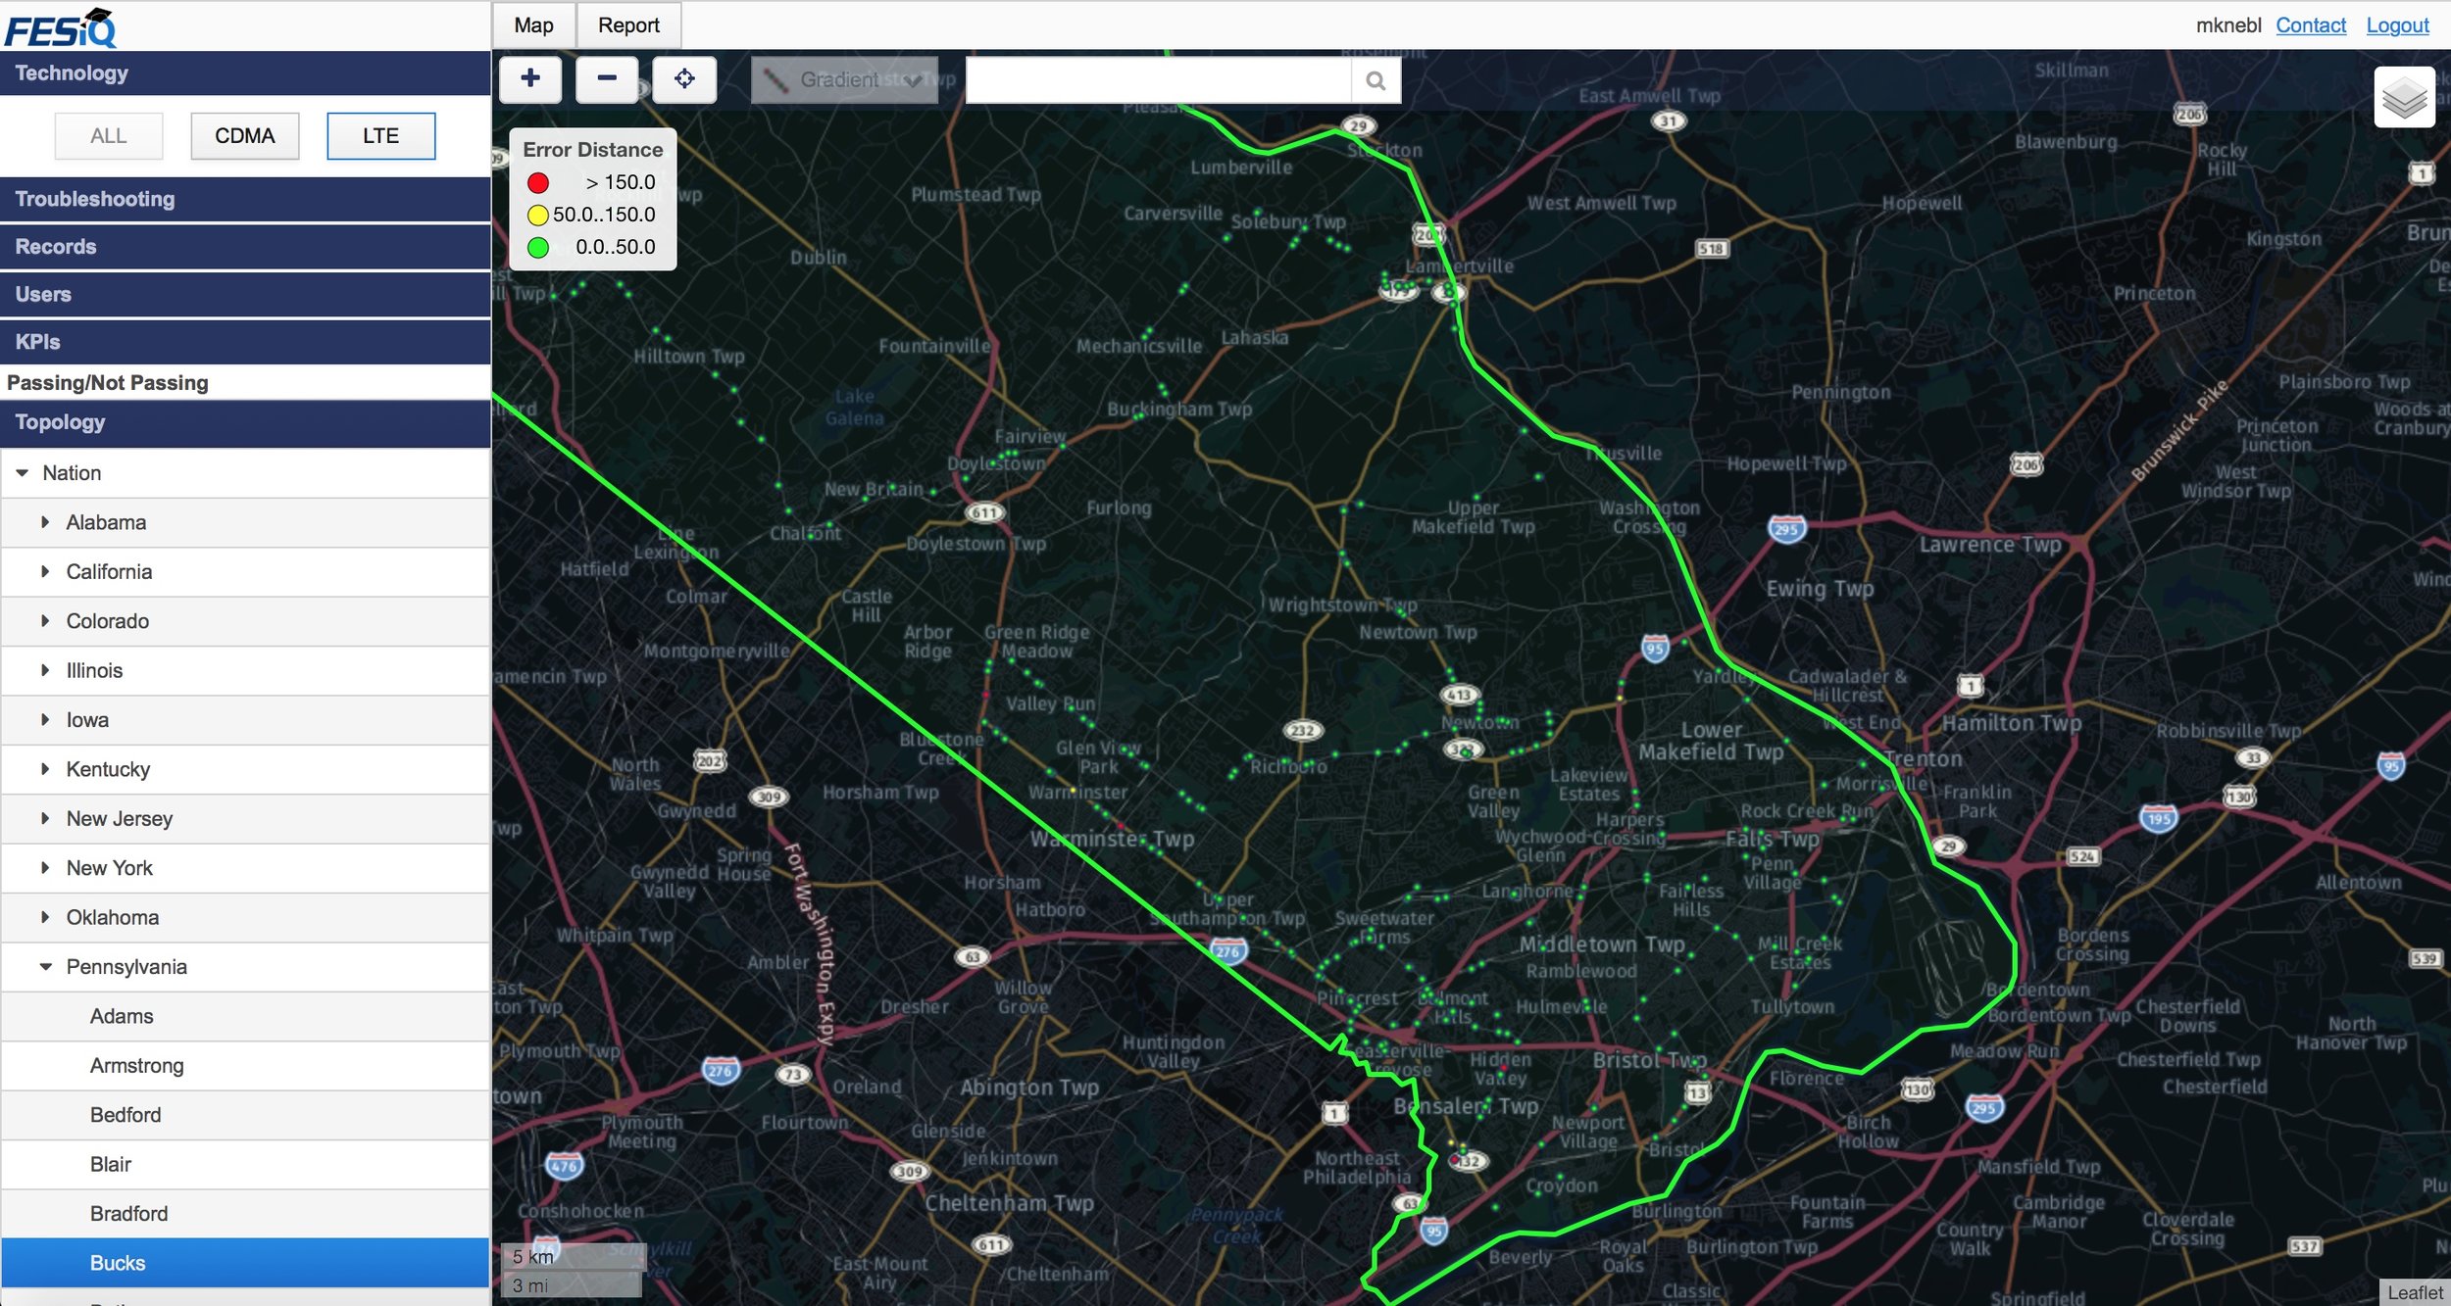The height and width of the screenshot is (1306, 2451).
Task: Open the map layers control icon
Action: (2404, 97)
